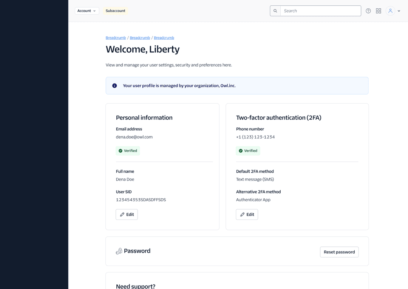
Task: Open the product switcher grid icon
Action: click(x=378, y=11)
